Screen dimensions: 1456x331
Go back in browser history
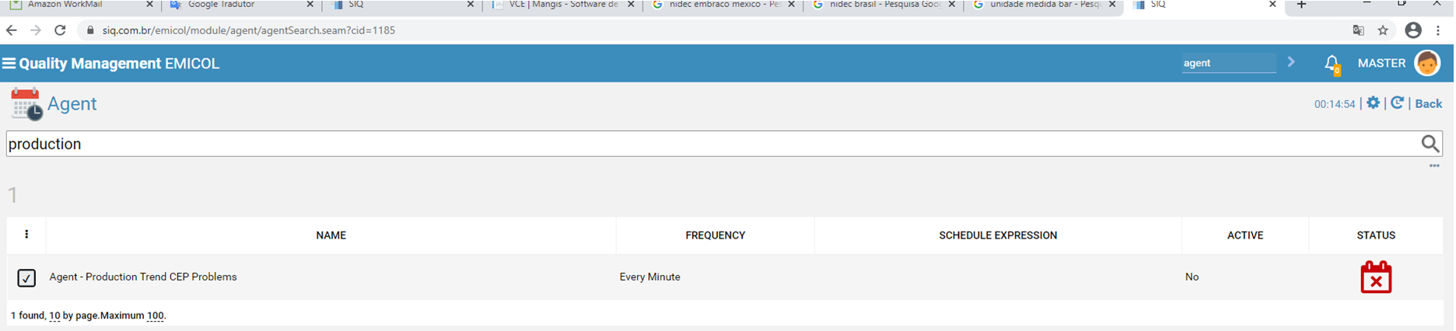tap(11, 30)
